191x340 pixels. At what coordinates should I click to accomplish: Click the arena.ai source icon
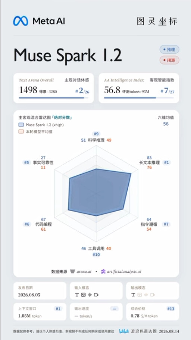[x=72, y=271]
